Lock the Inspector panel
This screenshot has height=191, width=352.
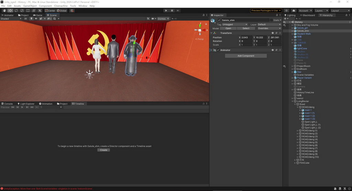tap(277, 15)
